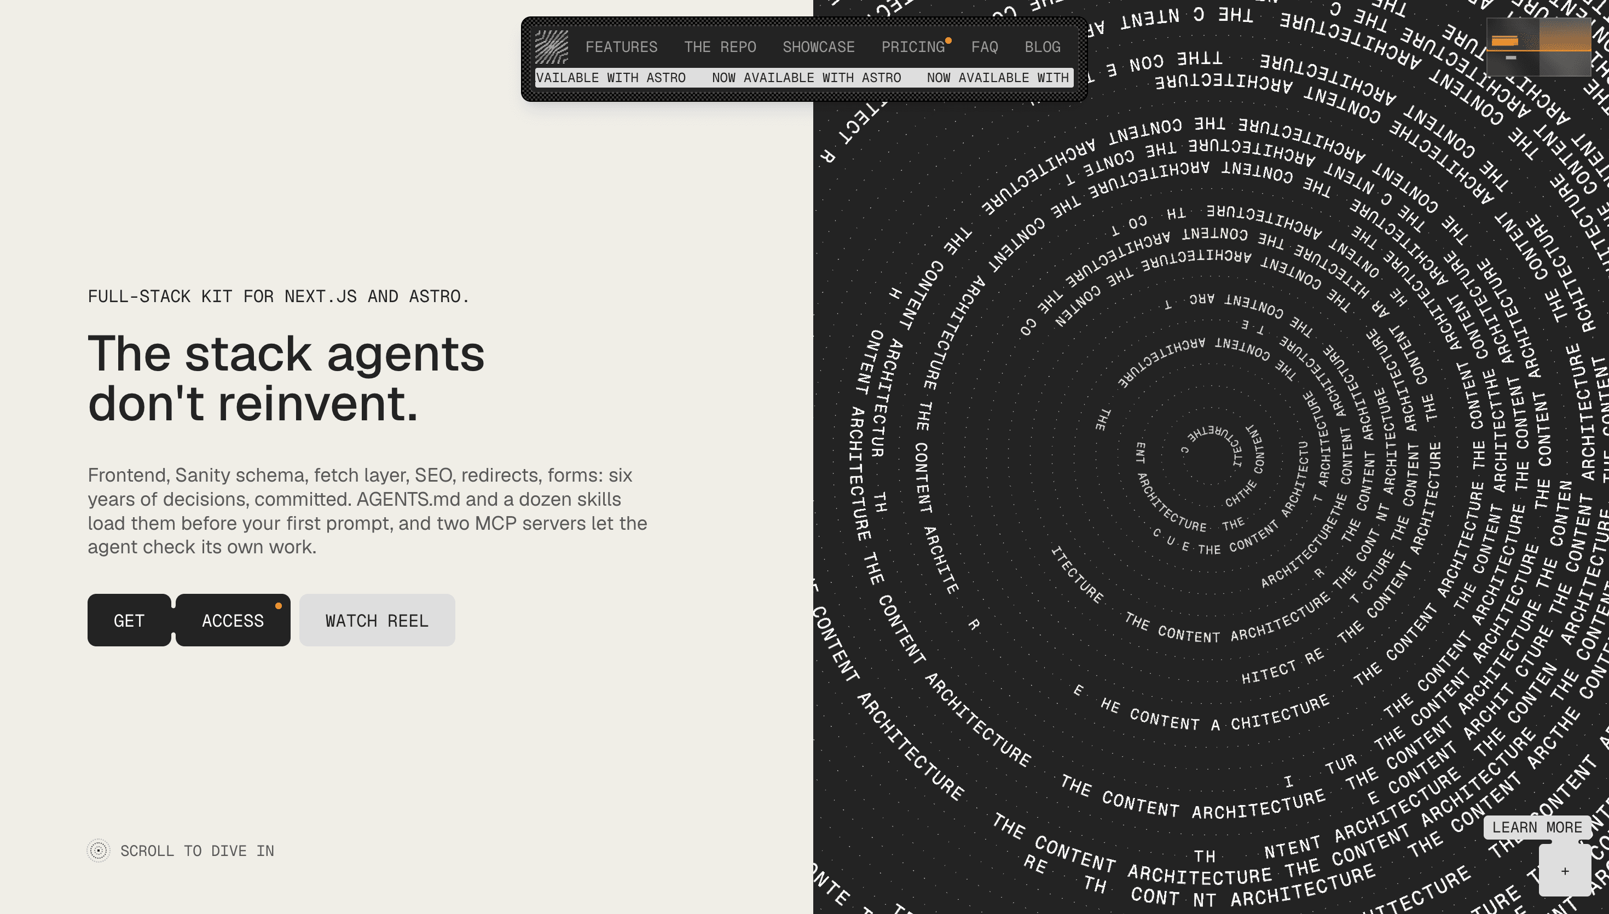Click the Now Available with Astro banner

804,78
